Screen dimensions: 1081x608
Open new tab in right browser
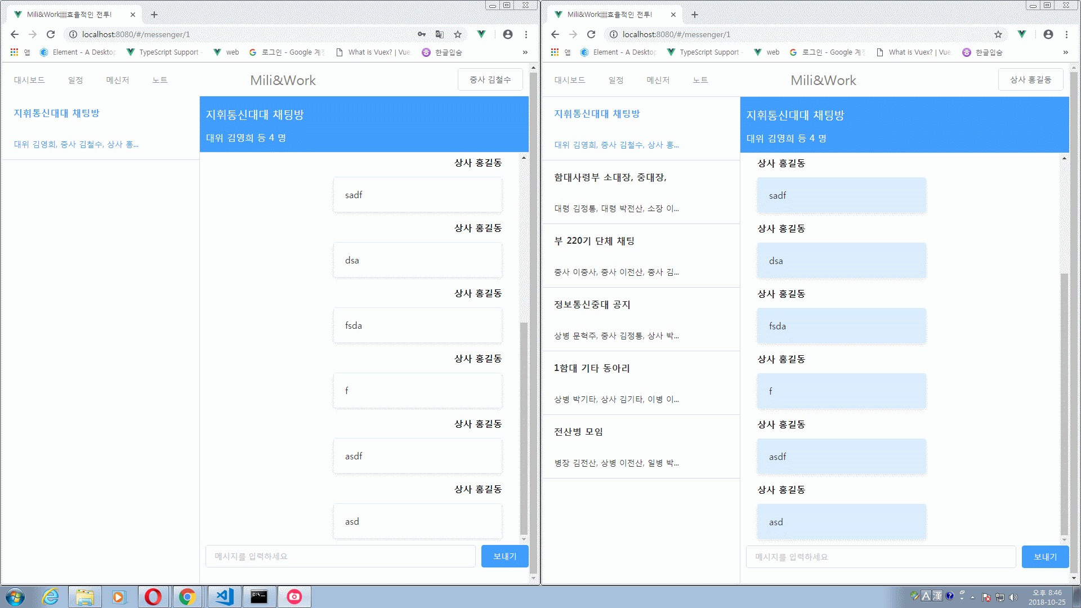click(695, 15)
